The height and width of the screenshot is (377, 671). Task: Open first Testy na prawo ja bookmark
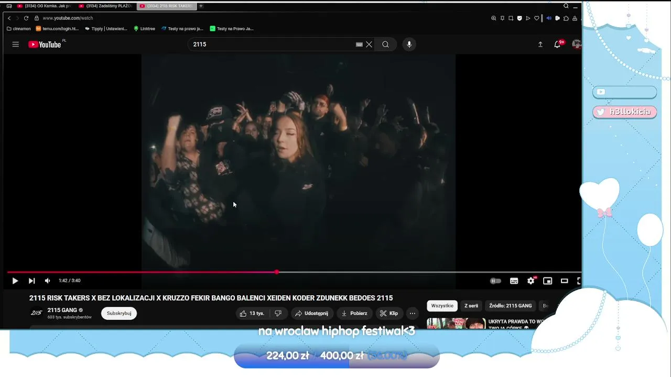coord(182,29)
